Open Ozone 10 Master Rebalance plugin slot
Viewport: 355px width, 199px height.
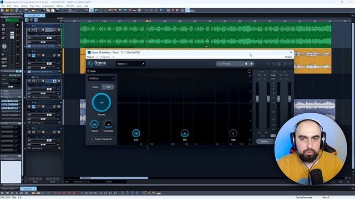pyautogui.click(x=43, y=46)
